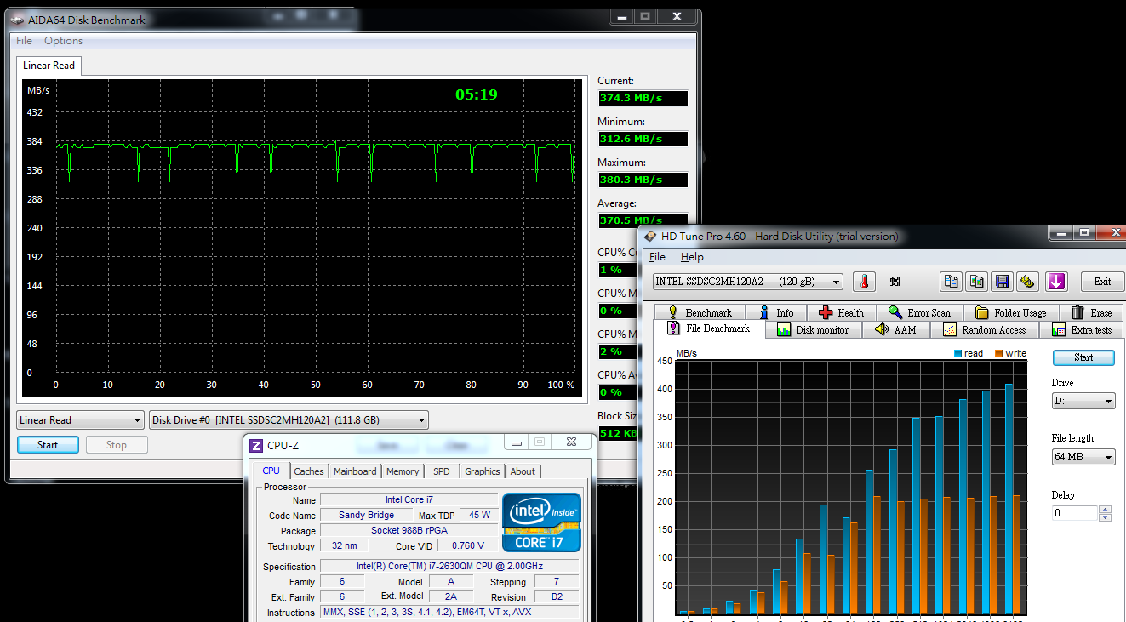Click the copy text results icon in HD Tune

click(x=952, y=281)
